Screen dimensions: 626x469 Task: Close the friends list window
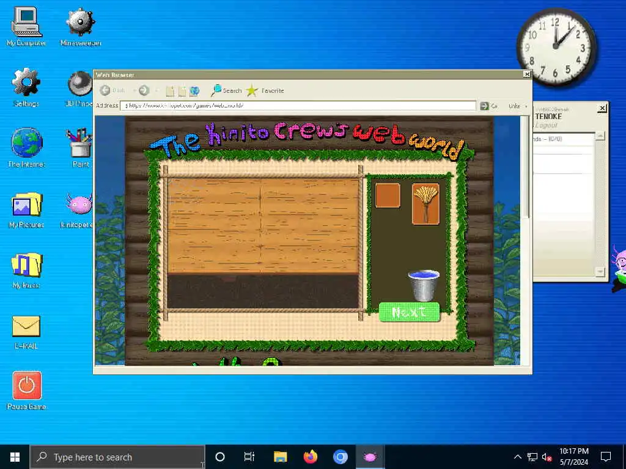click(x=602, y=107)
